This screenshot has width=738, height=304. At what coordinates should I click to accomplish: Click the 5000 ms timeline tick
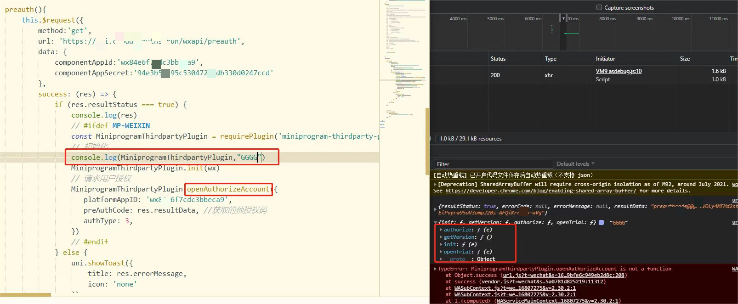[495, 19]
